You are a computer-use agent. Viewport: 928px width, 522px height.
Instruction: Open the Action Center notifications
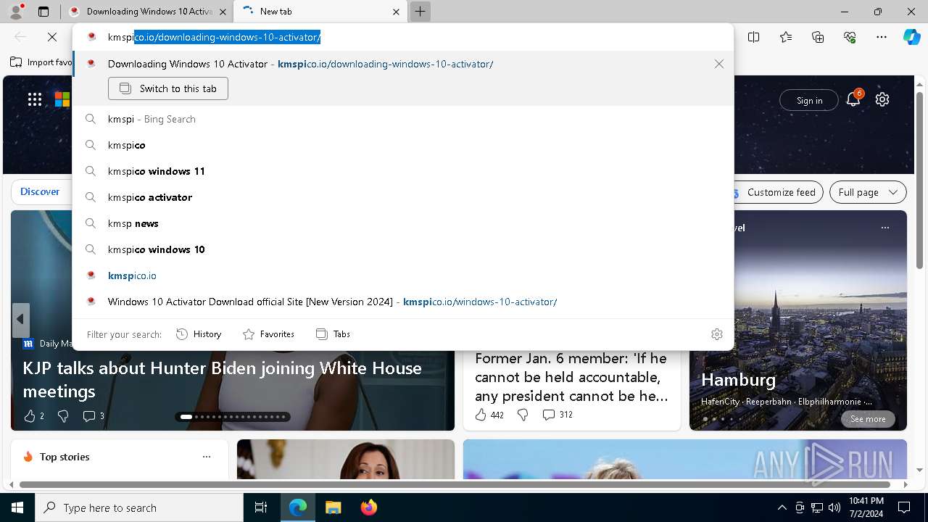pos(904,507)
